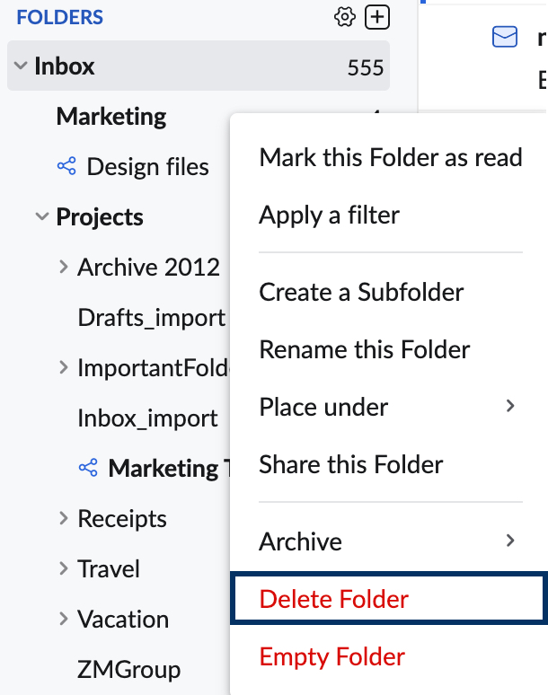Image resolution: width=548 pixels, height=695 pixels.
Task: Click the add new folder plus icon
Action: (x=378, y=17)
